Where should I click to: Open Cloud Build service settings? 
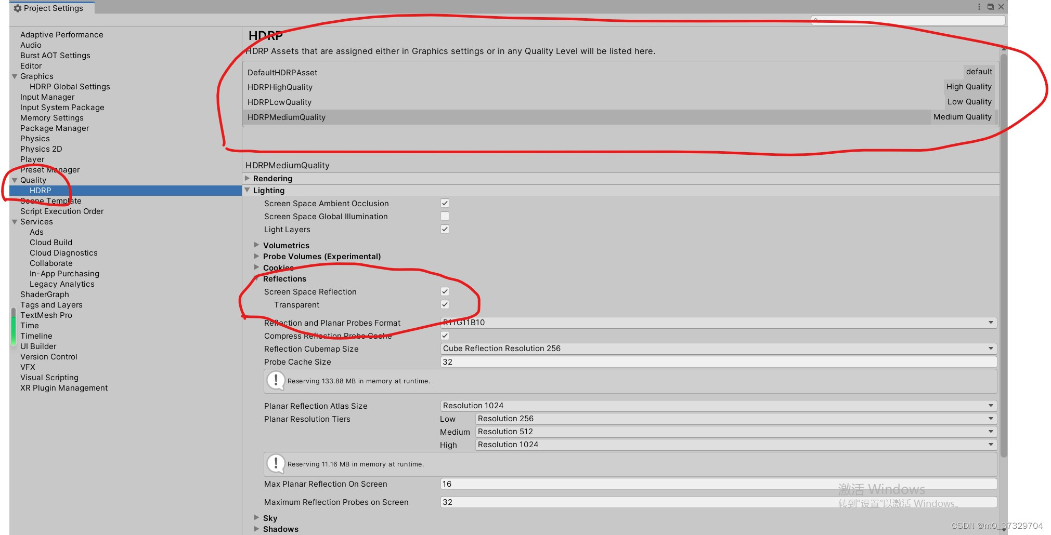pos(51,243)
